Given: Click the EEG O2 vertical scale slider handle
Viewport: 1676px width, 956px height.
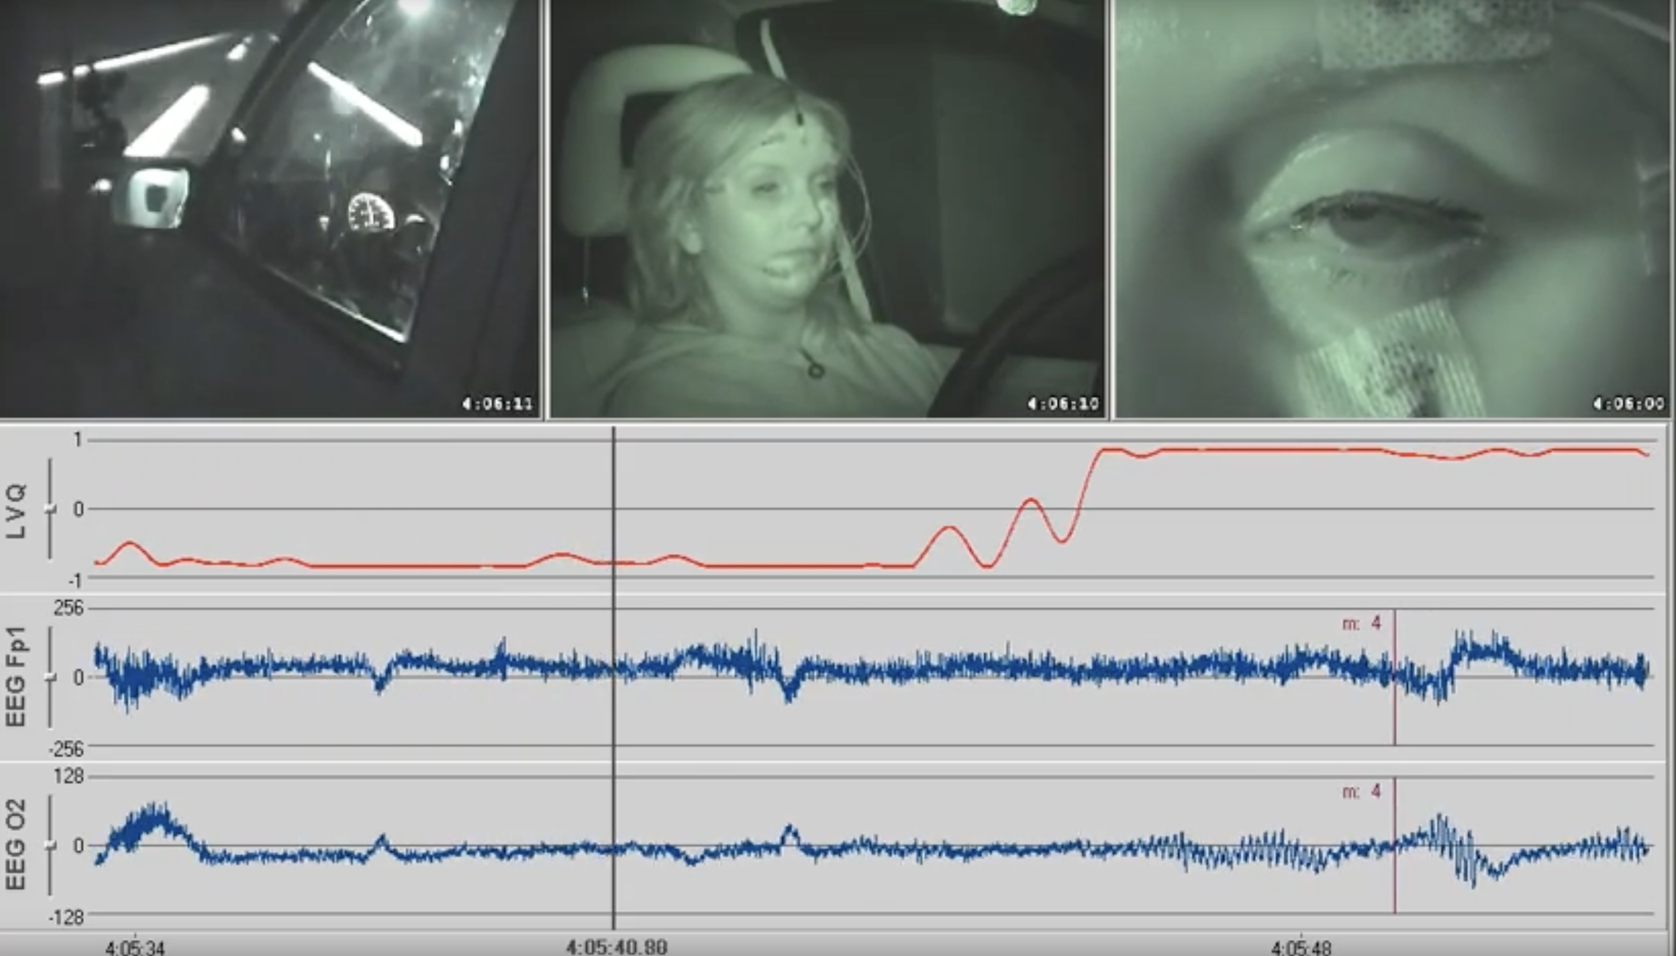Looking at the screenshot, I should pyautogui.click(x=50, y=846).
